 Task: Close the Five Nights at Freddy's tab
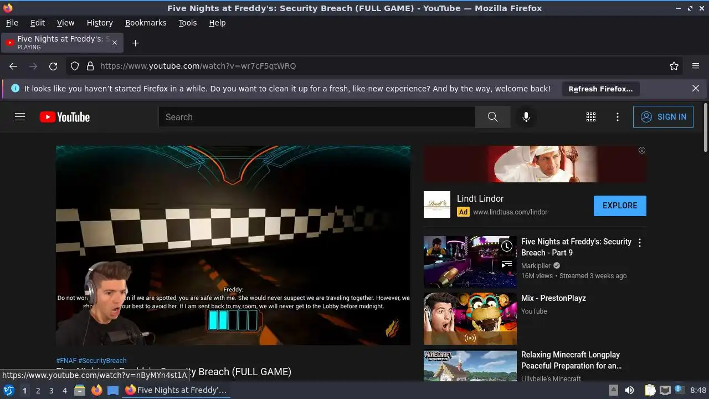pos(115,43)
